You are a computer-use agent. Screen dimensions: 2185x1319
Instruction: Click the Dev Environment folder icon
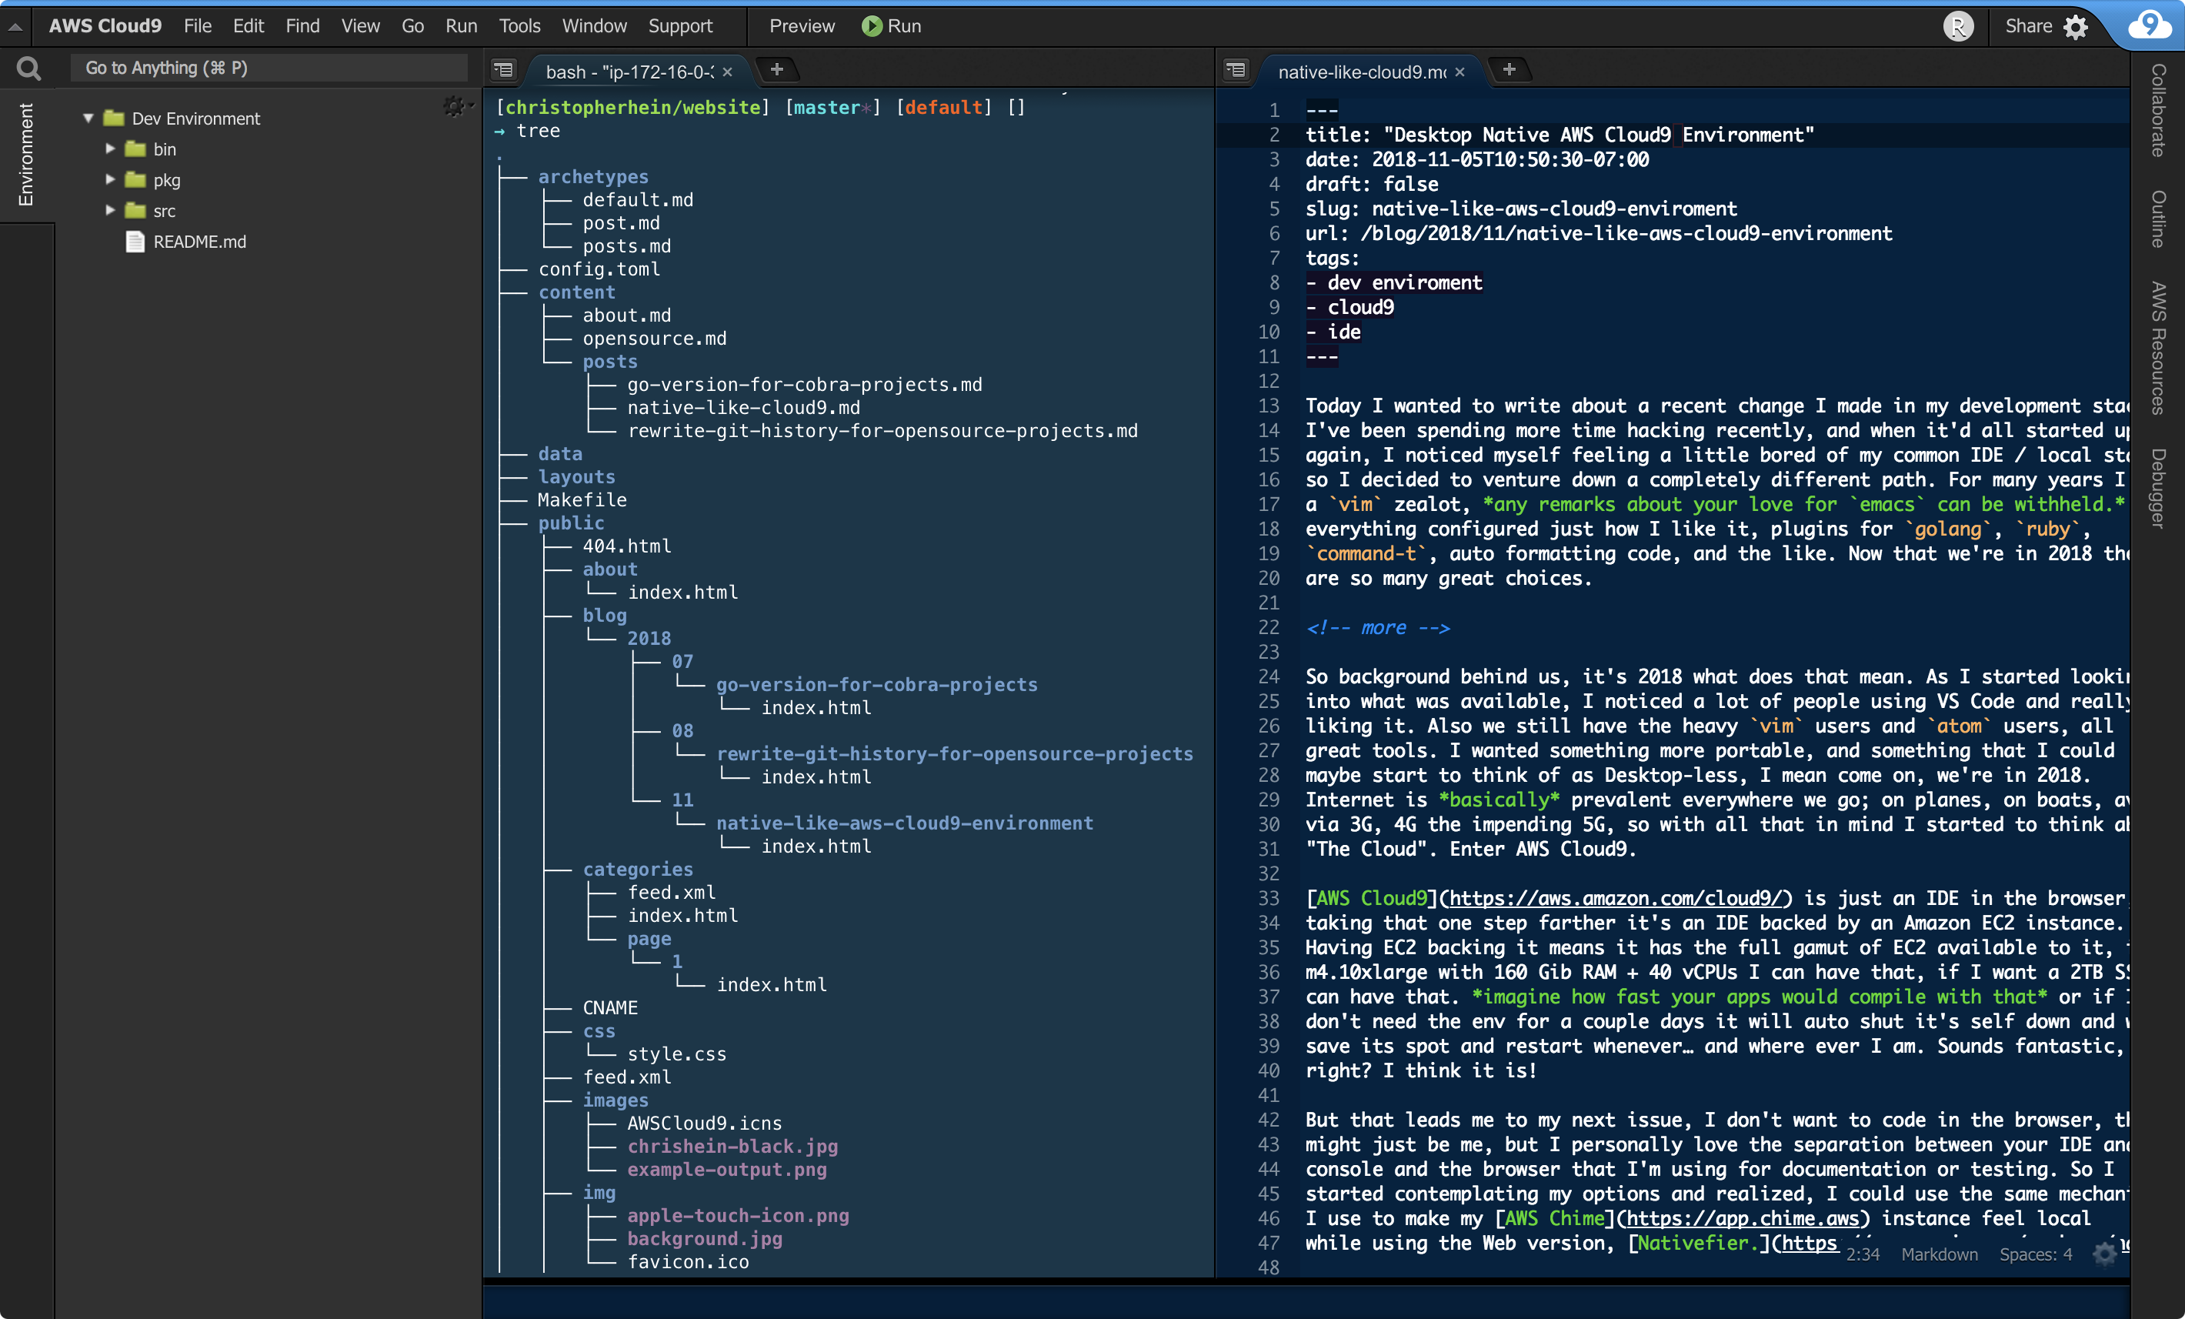(114, 118)
